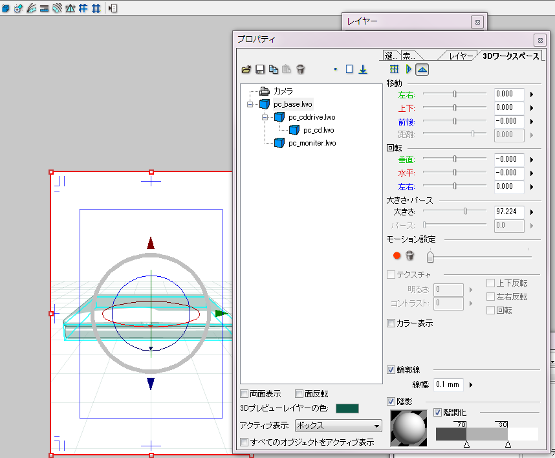Toggle the 輪郭線 checkbox

pyautogui.click(x=391, y=370)
